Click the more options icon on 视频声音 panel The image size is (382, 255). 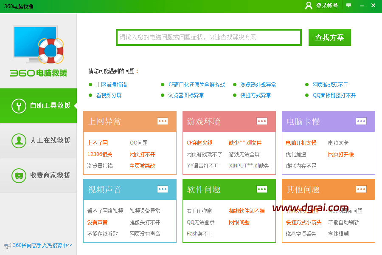[163, 189]
